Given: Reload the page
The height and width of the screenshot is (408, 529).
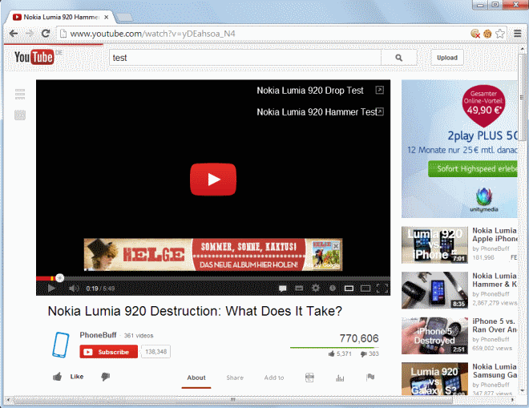Looking at the screenshot, I should coord(46,34).
